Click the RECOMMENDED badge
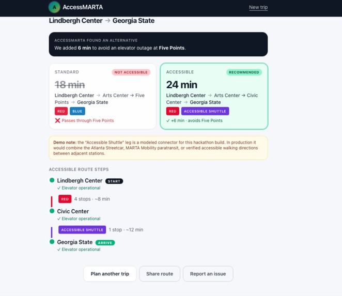Screen dimensions: 342x296 pyautogui.click(x=244, y=72)
